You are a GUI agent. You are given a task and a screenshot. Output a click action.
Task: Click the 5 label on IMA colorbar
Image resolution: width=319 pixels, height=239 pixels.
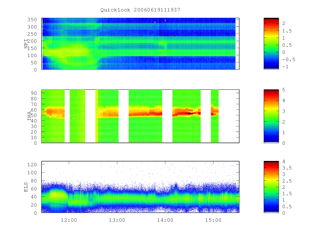click(x=284, y=90)
